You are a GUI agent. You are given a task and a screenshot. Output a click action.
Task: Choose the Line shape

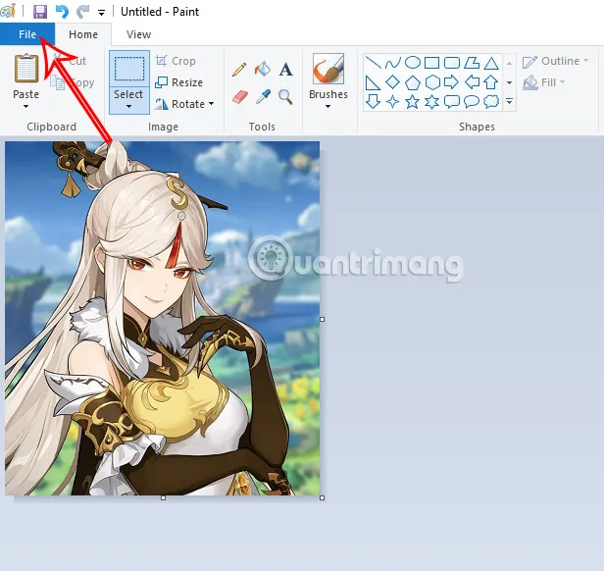click(x=373, y=63)
